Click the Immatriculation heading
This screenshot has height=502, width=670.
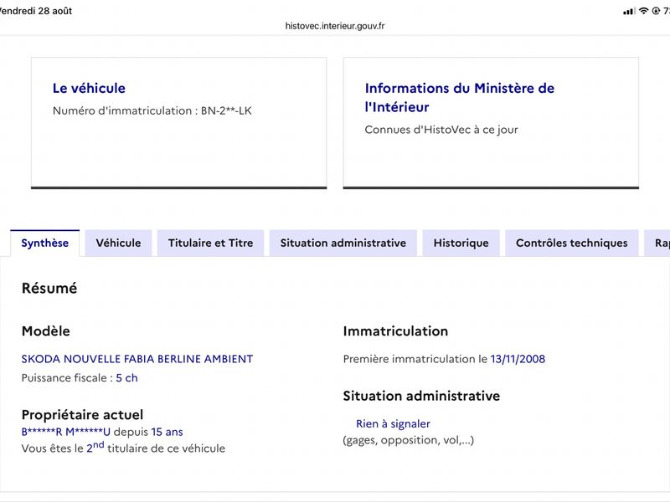395,331
